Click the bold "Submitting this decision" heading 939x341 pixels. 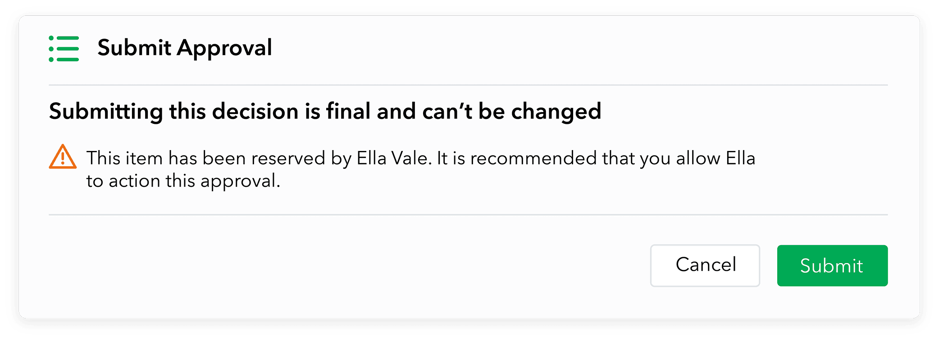pos(324,111)
